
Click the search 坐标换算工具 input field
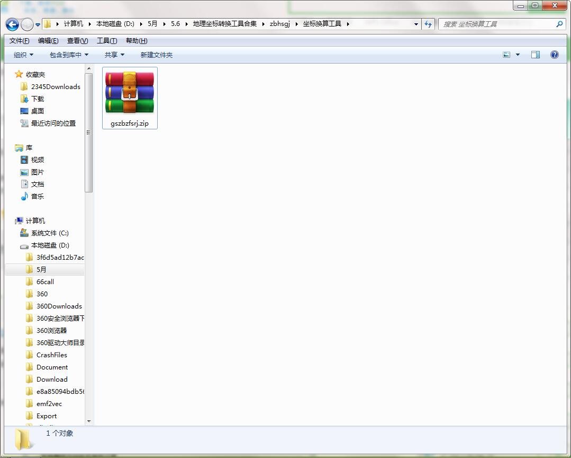coord(497,24)
